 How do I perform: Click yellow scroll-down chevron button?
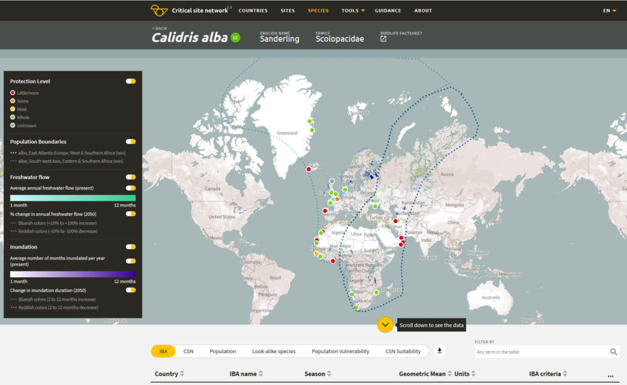click(385, 324)
